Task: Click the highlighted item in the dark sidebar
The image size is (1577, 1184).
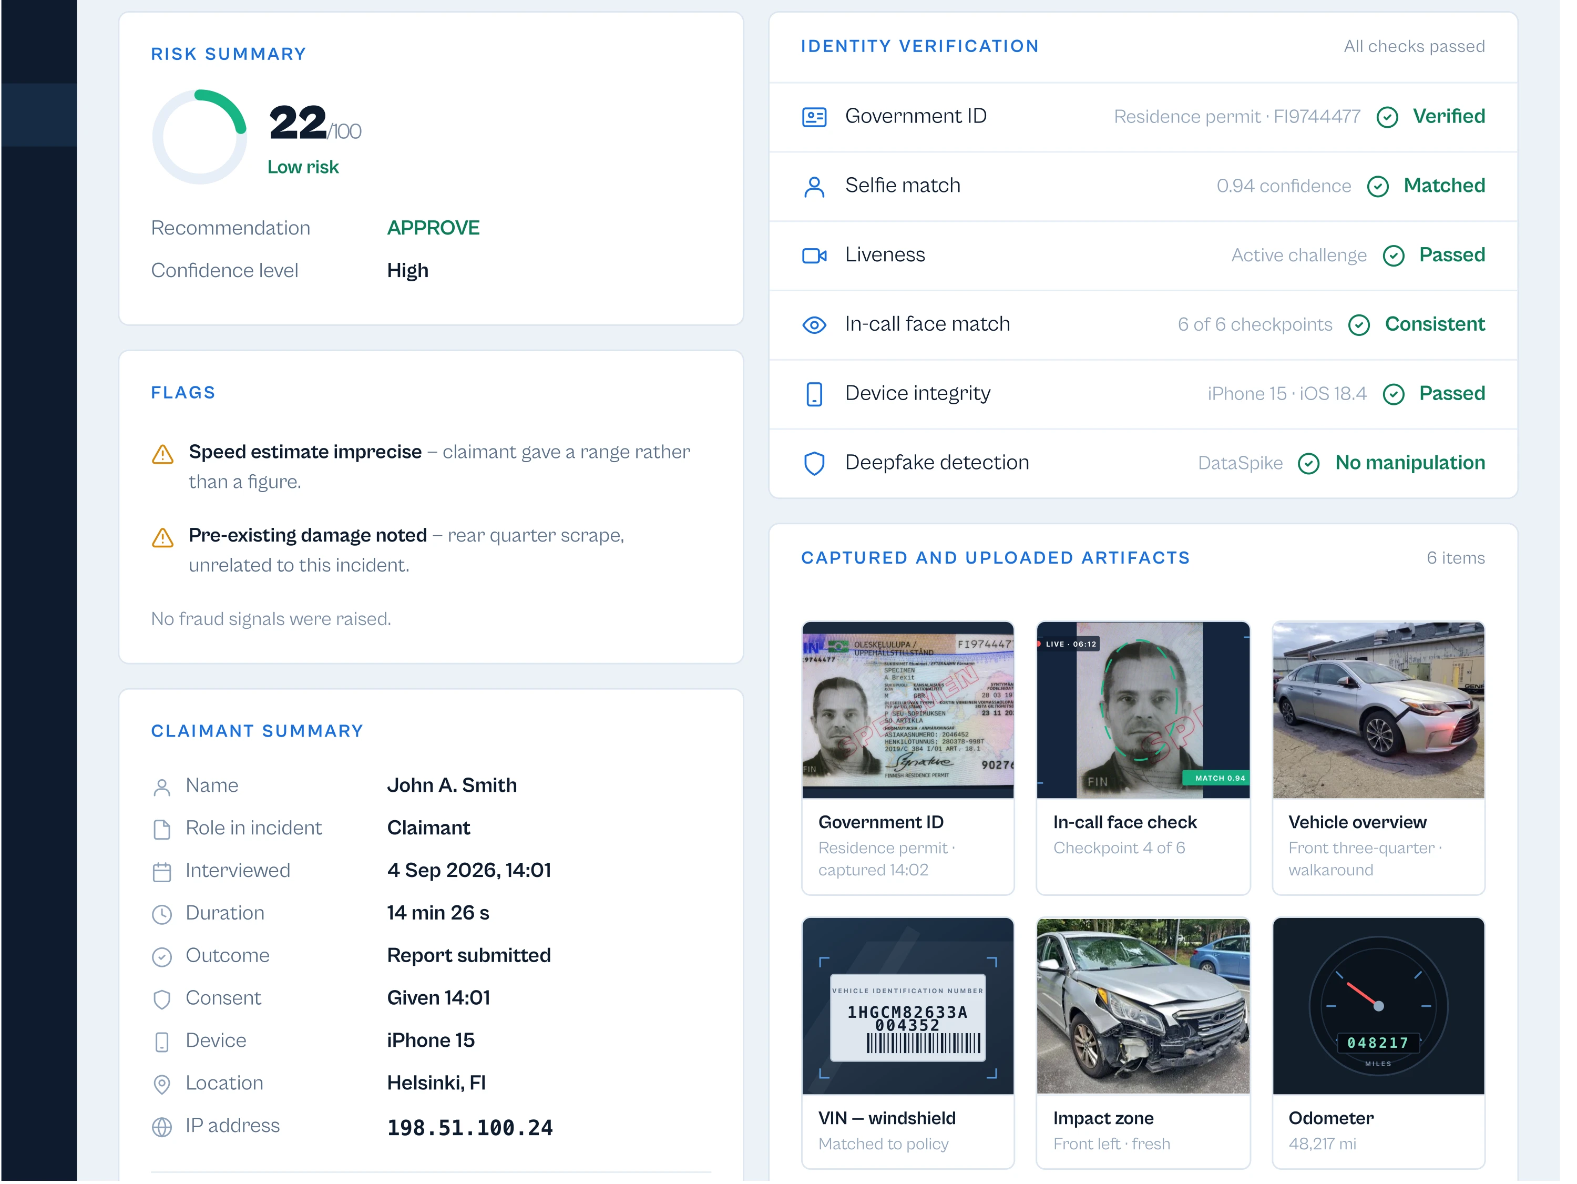Action: tap(38, 115)
